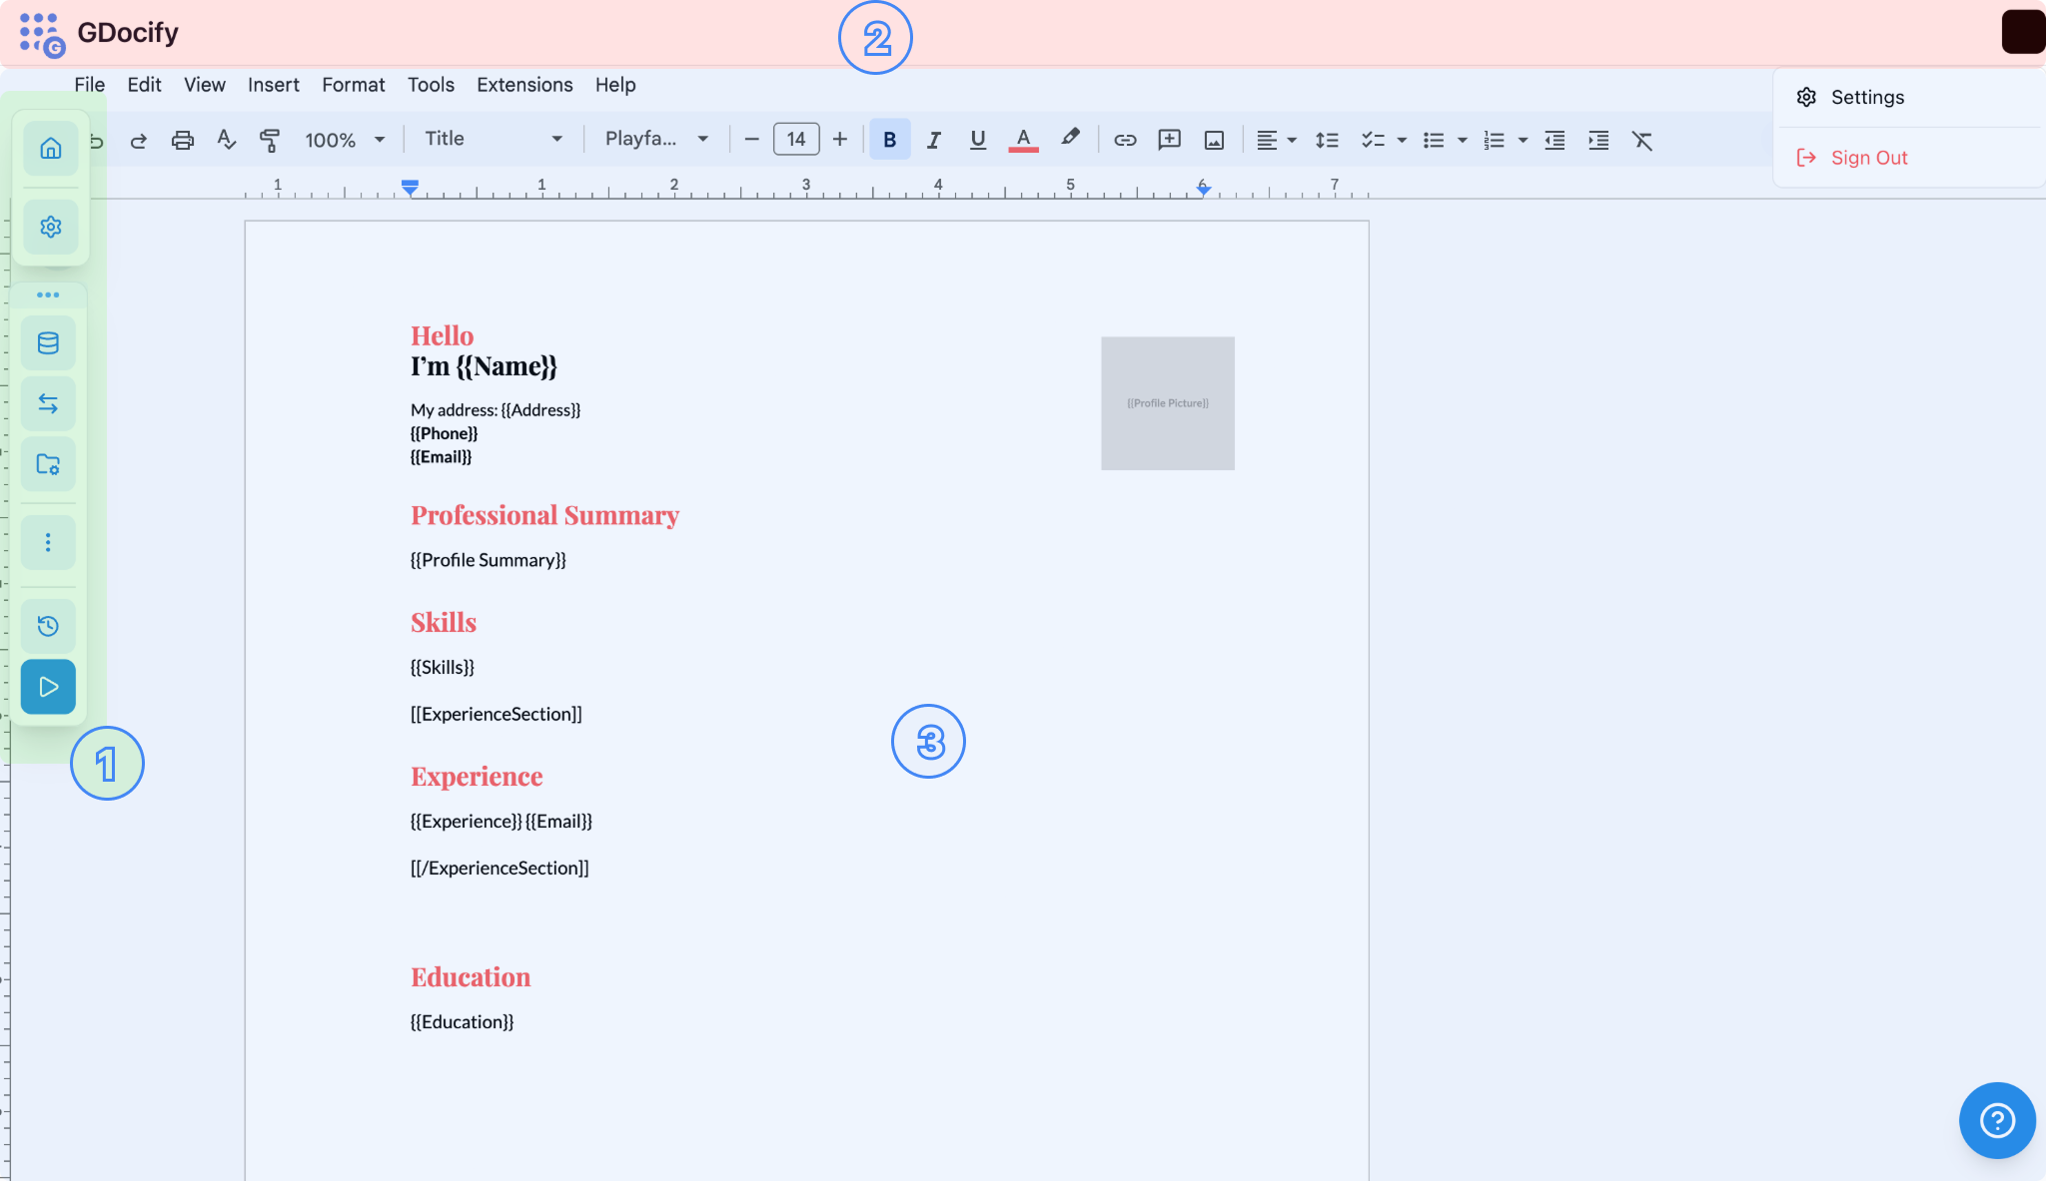2046x1181 pixels.
Task: Open the database icon in sidebar
Action: point(48,343)
